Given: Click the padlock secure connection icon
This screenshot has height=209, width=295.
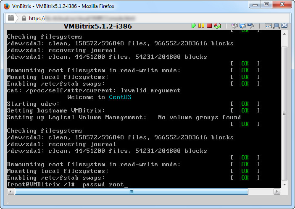Looking at the screenshot, I should 24,18.
